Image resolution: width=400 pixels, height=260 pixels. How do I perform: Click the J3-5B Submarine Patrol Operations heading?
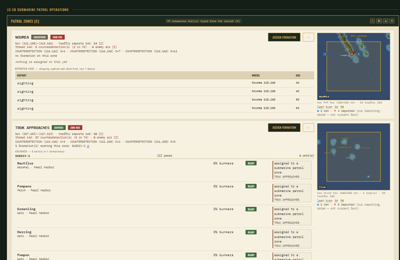(x=38, y=10)
